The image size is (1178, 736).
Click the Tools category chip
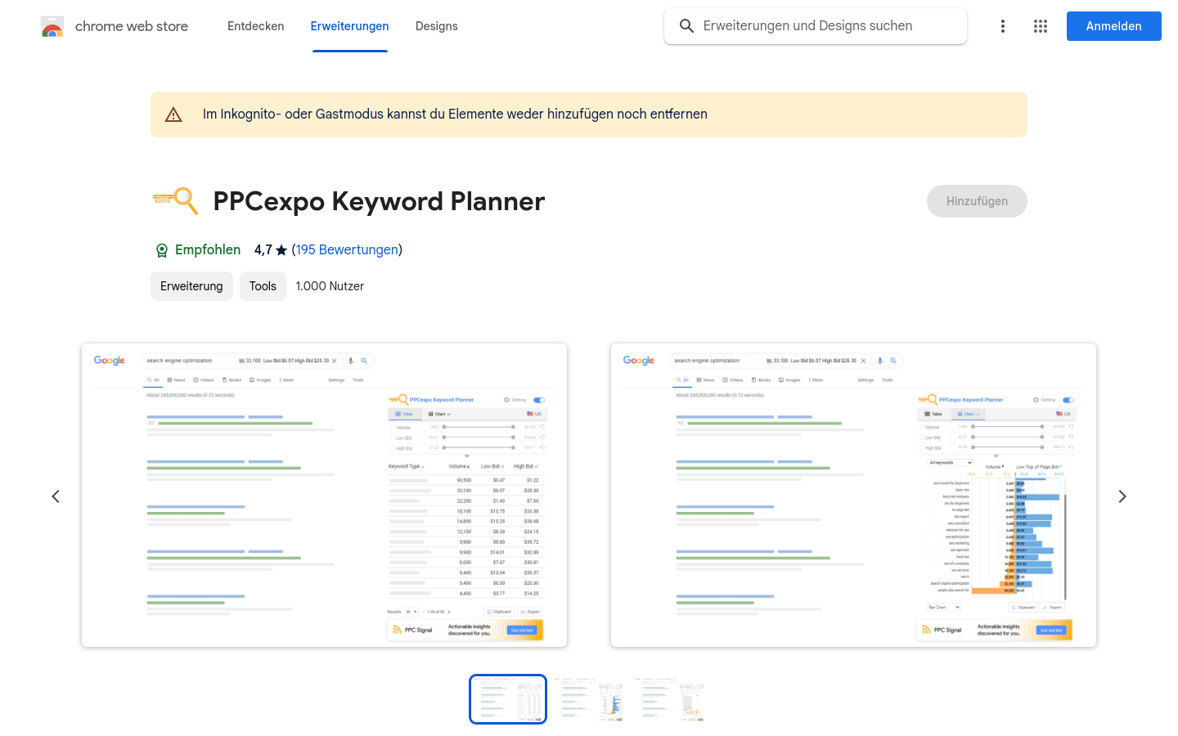tap(263, 286)
